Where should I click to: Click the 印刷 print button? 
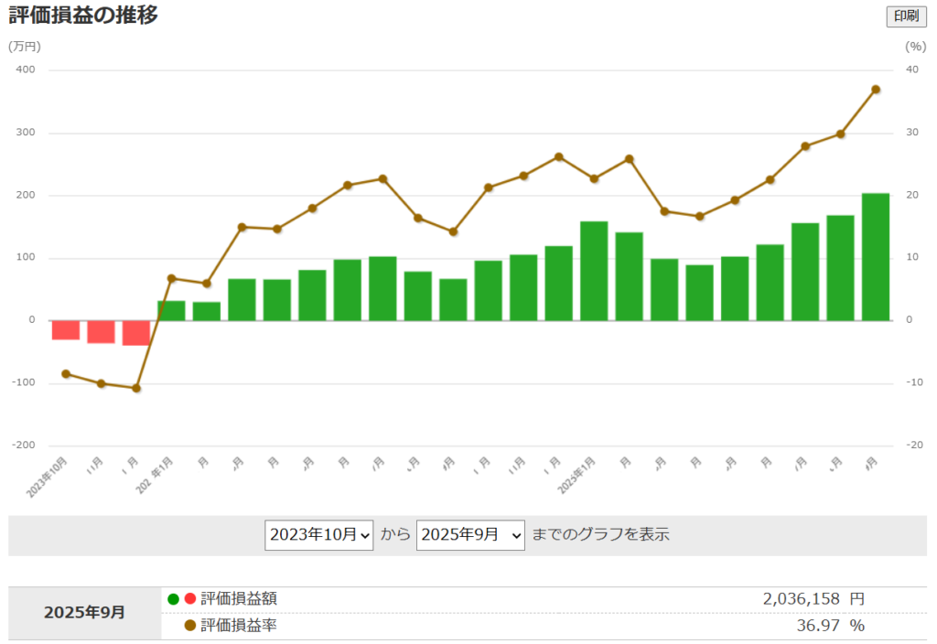[906, 16]
